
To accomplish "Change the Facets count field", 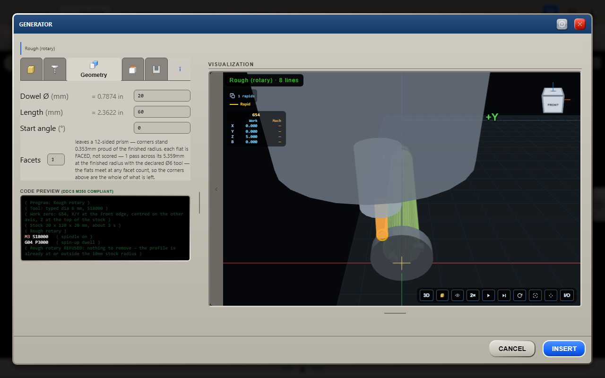I will (56, 160).
